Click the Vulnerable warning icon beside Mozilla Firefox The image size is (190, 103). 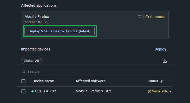tap(147, 17)
